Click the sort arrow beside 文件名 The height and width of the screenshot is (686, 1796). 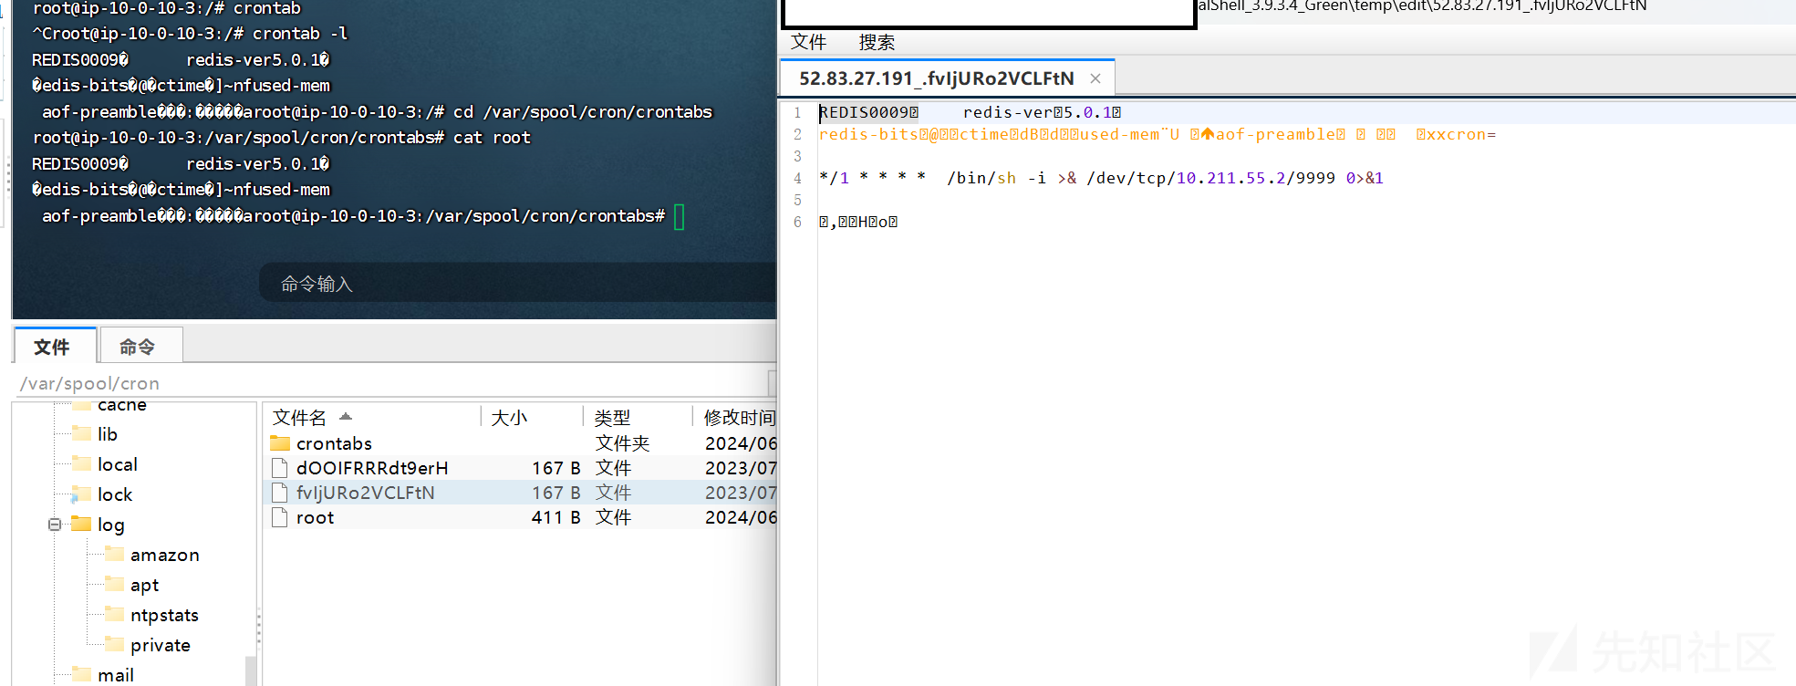pos(346,417)
